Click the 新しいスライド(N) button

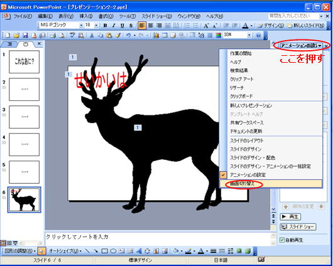(305, 26)
